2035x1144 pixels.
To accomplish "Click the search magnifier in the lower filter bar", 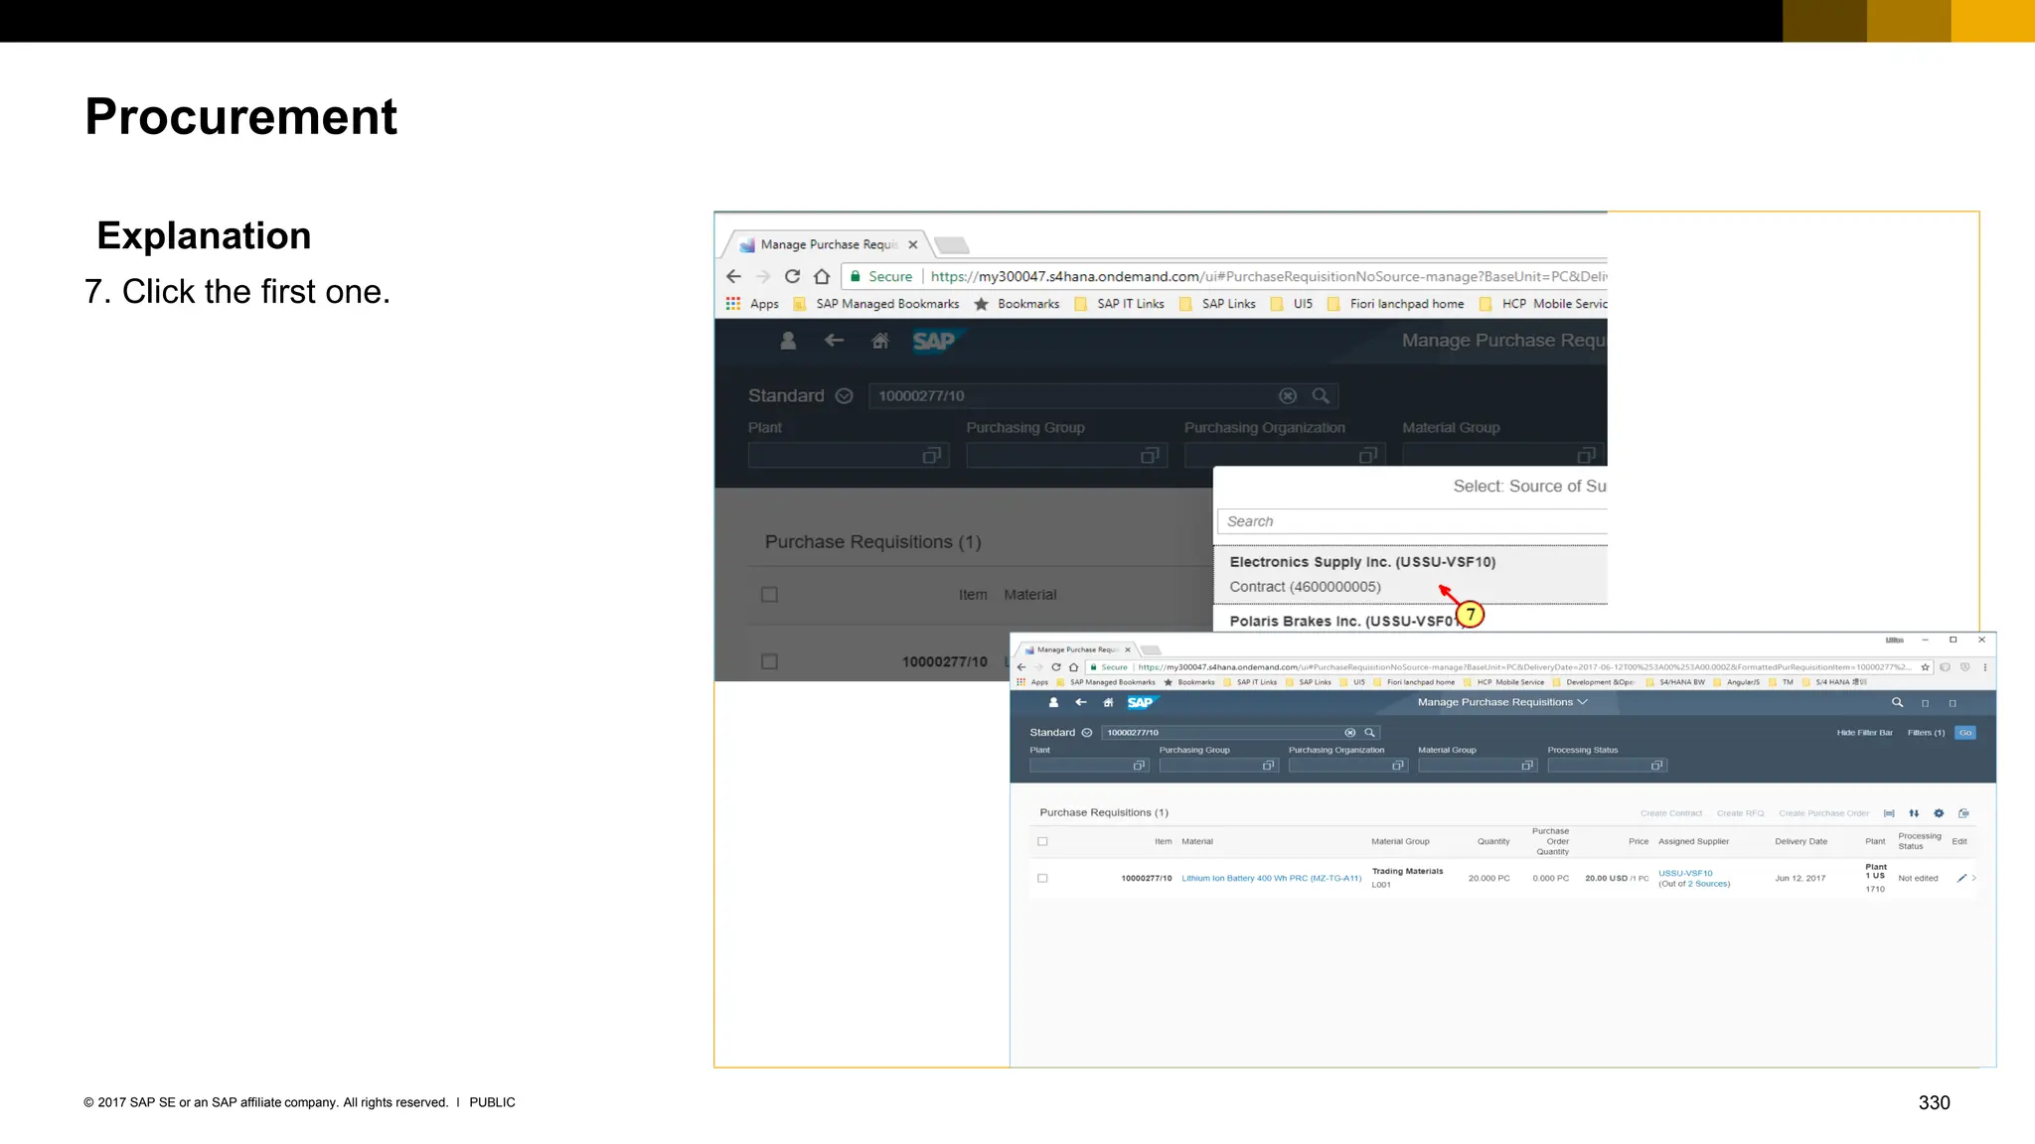I will point(1369,733).
